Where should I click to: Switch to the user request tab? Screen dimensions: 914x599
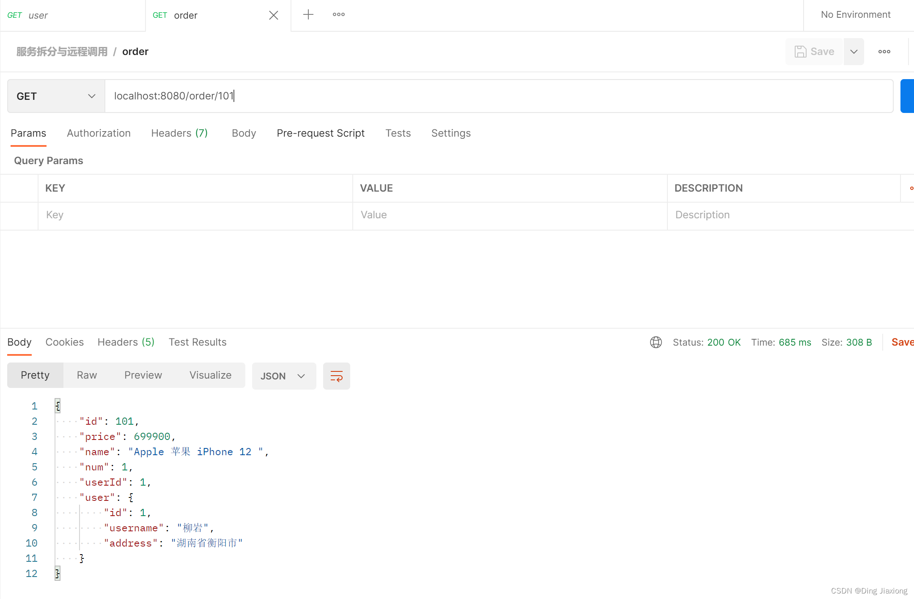(73, 15)
